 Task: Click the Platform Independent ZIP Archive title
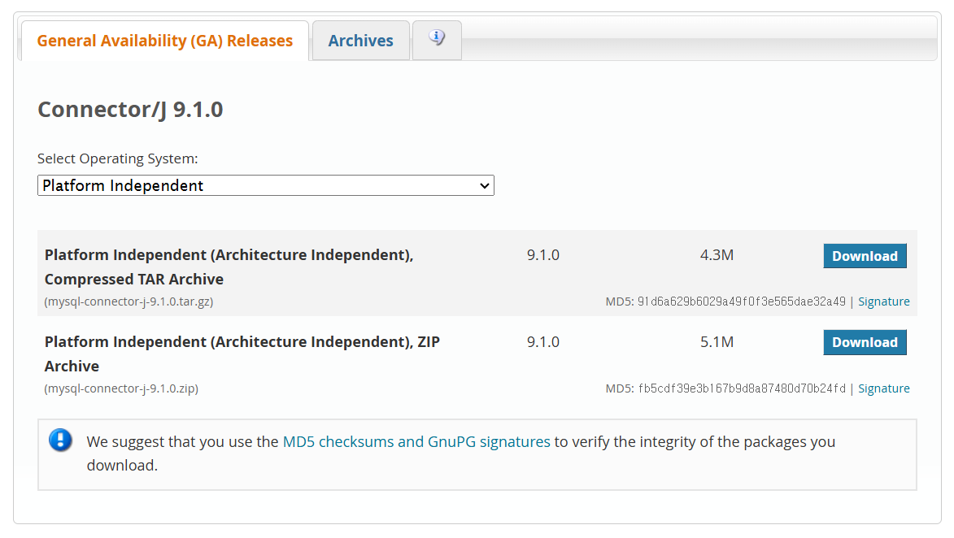242,354
